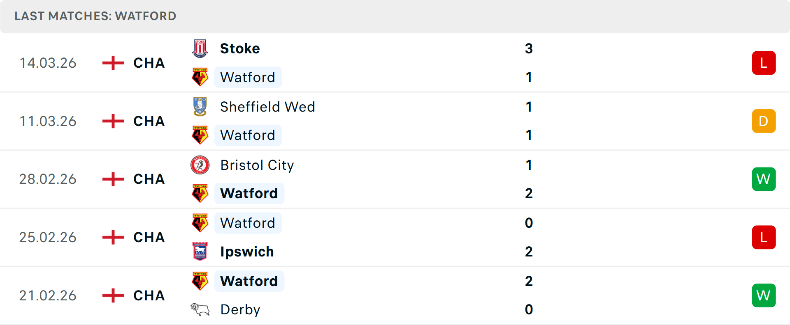
Task: Click the score 3 in the Stoke match
Action: [x=529, y=48]
